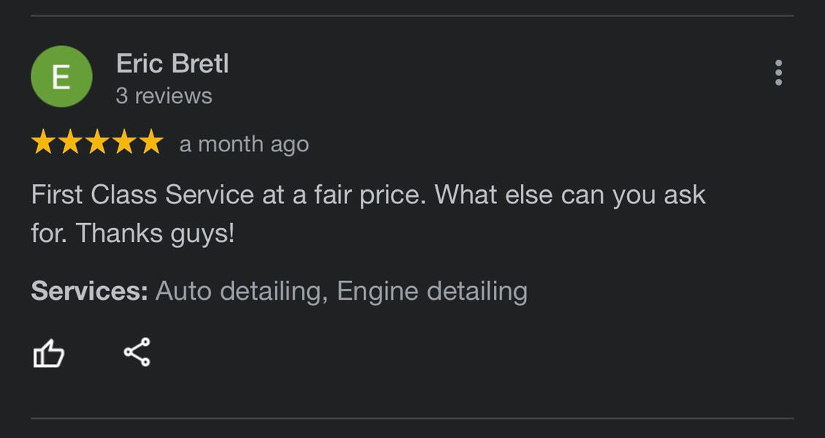Click the second rating star
Viewport: 825px width, 438px height.
click(x=70, y=143)
